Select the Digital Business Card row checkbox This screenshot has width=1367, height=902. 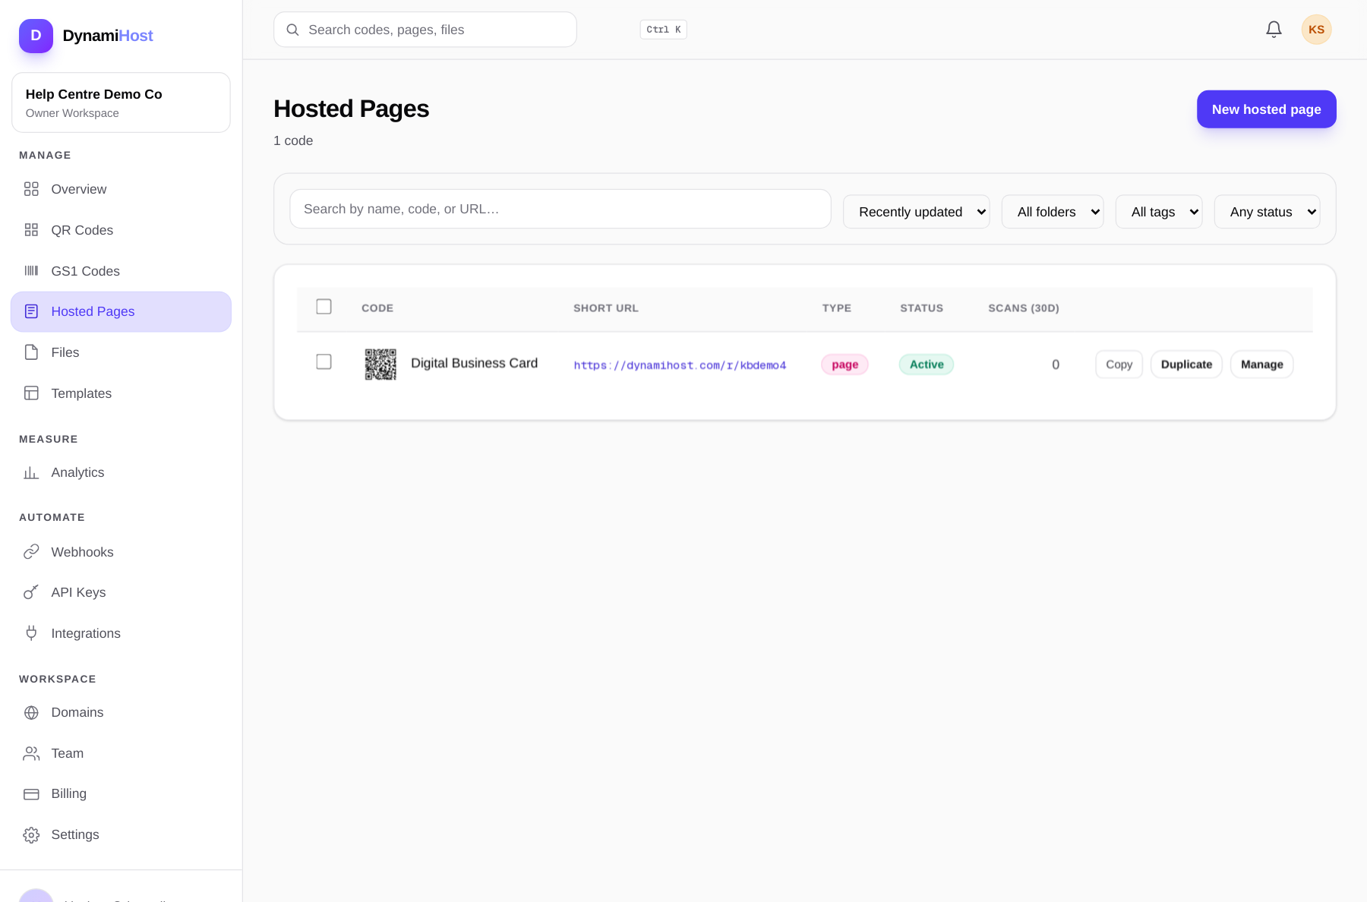click(x=324, y=362)
